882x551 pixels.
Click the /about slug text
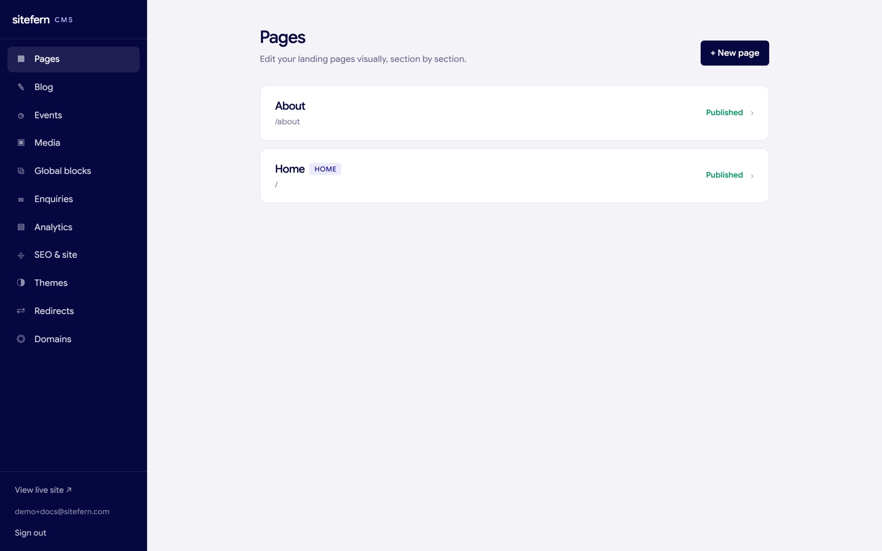(x=287, y=122)
